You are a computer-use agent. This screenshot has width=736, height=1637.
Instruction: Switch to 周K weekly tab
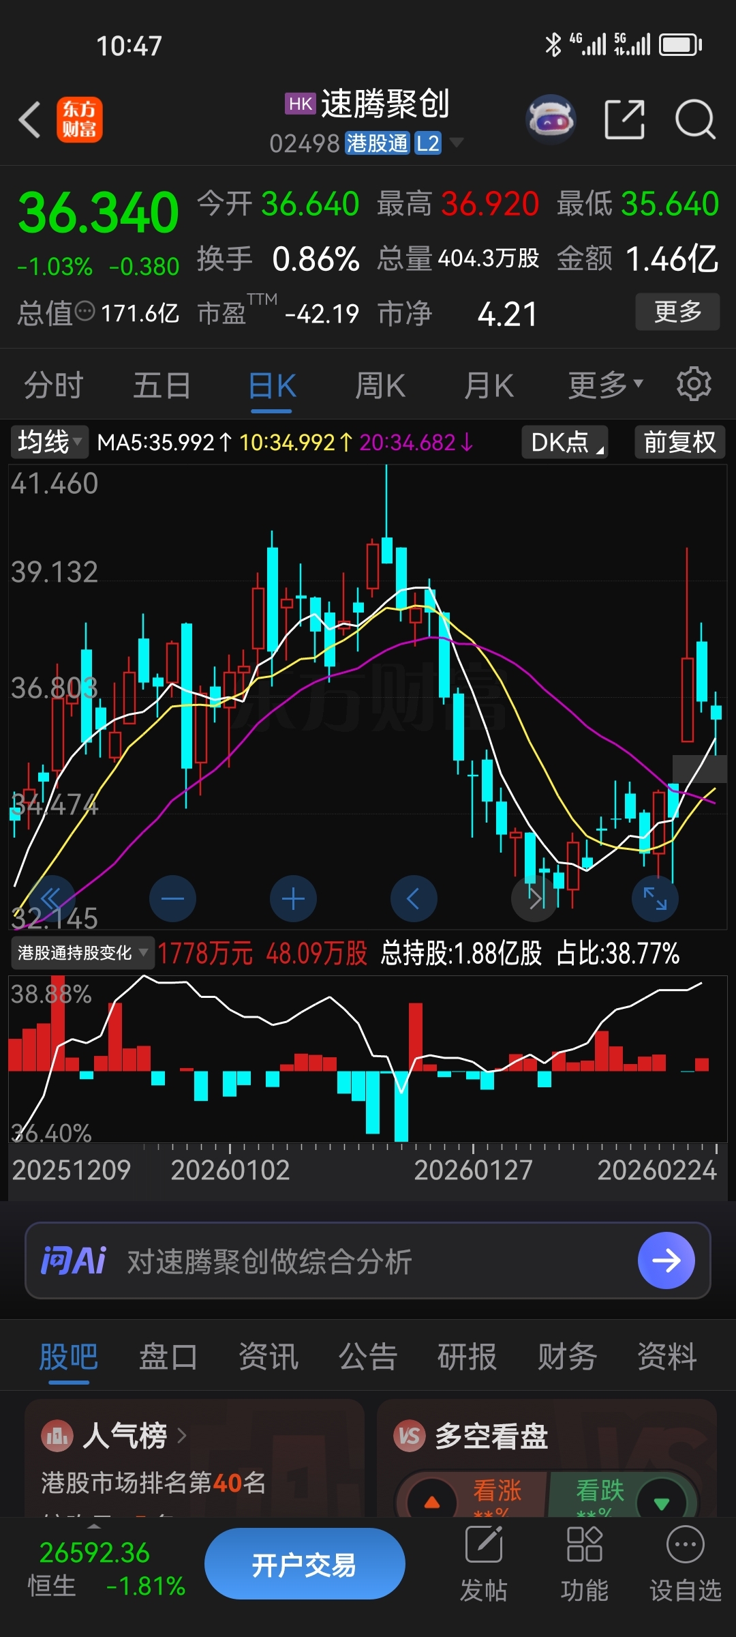380,385
